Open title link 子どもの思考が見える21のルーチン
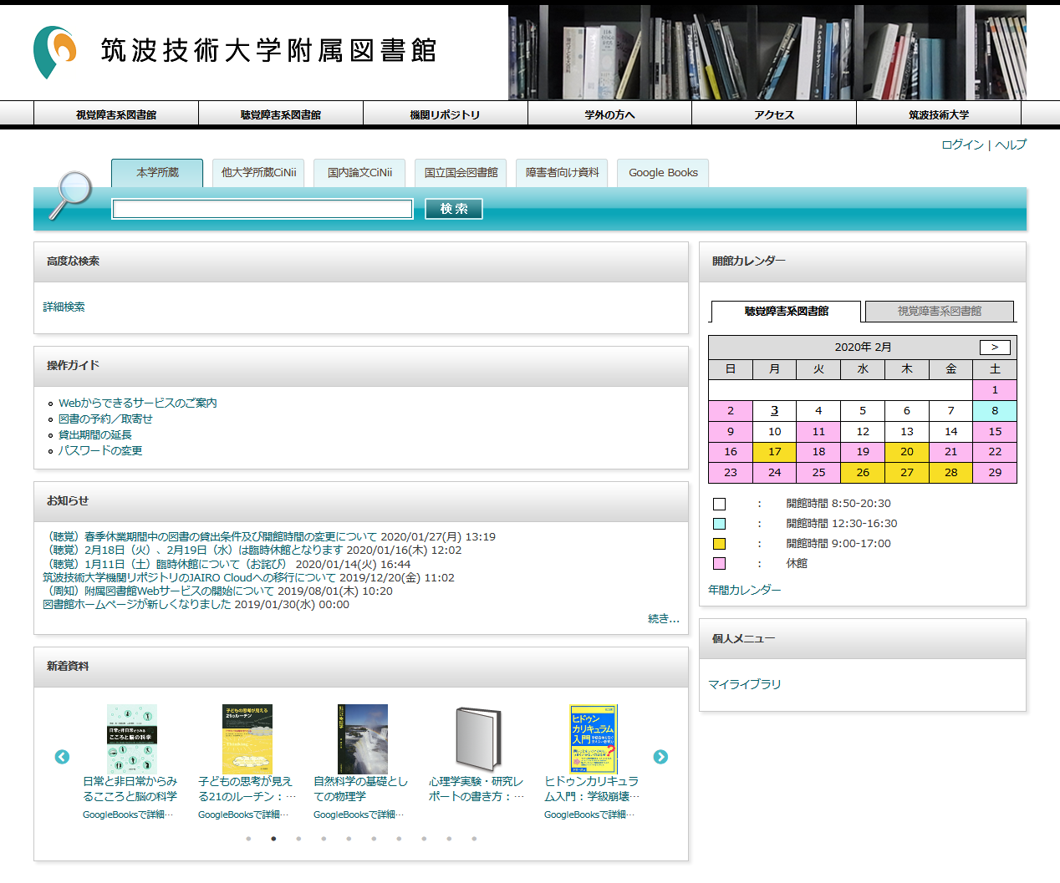The width and height of the screenshot is (1060, 883). pyautogui.click(x=247, y=789)
